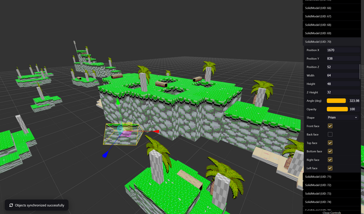Click the Opacity value field 100
364x214 pixels.
pos(354,109)
